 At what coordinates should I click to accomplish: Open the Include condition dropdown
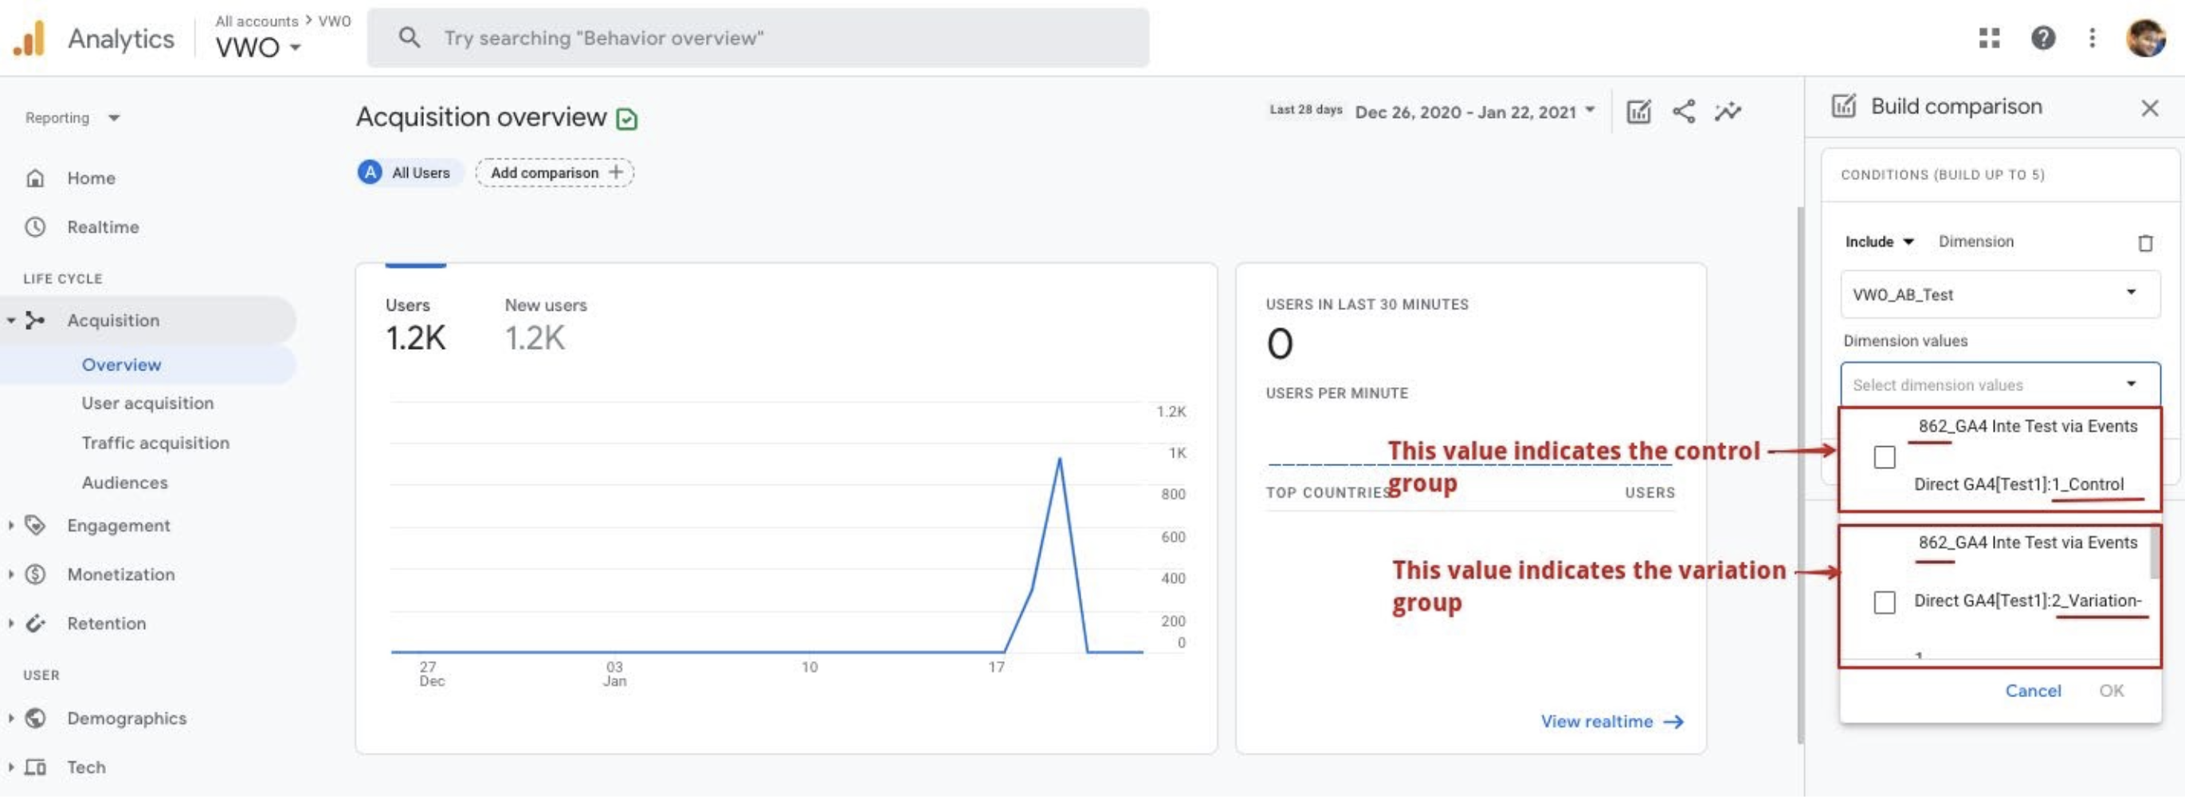click(1879, 241)
